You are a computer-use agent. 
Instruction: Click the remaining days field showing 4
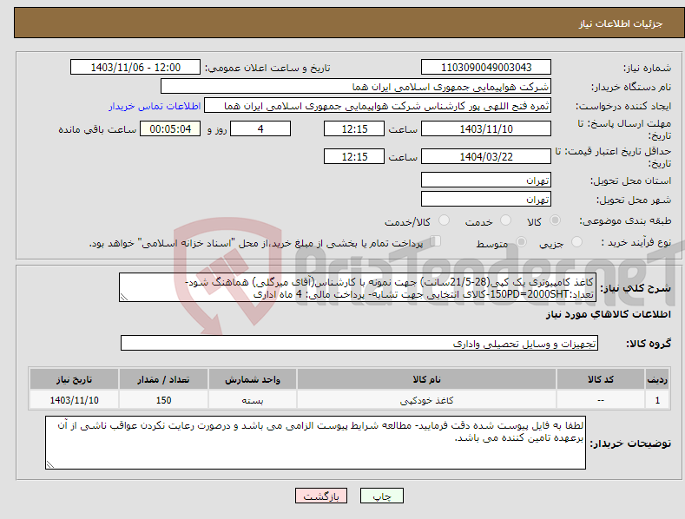(260, 128)
